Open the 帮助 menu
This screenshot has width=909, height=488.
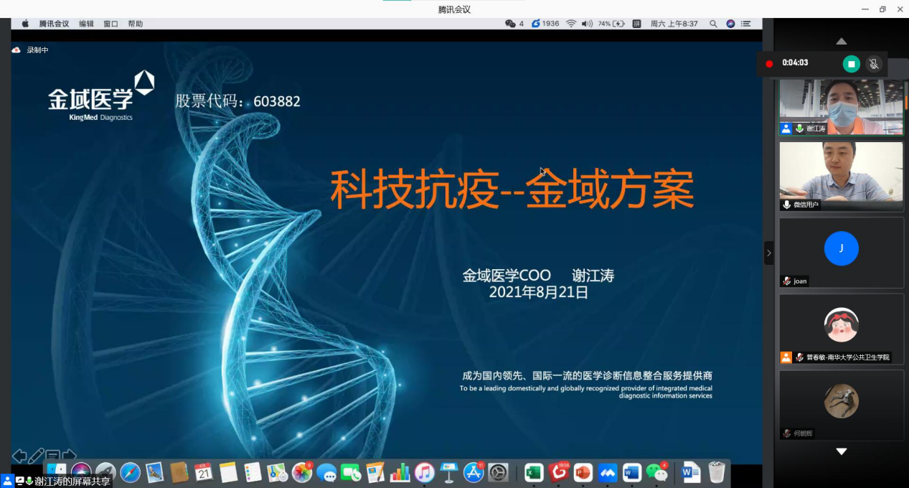coord(136,24)
